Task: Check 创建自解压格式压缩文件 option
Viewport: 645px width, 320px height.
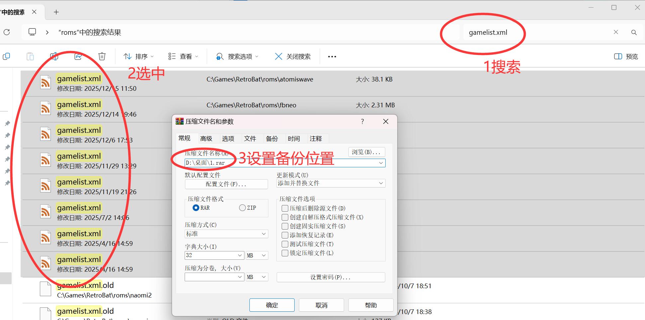Action: pyautogui.click(x=285, y=217)
